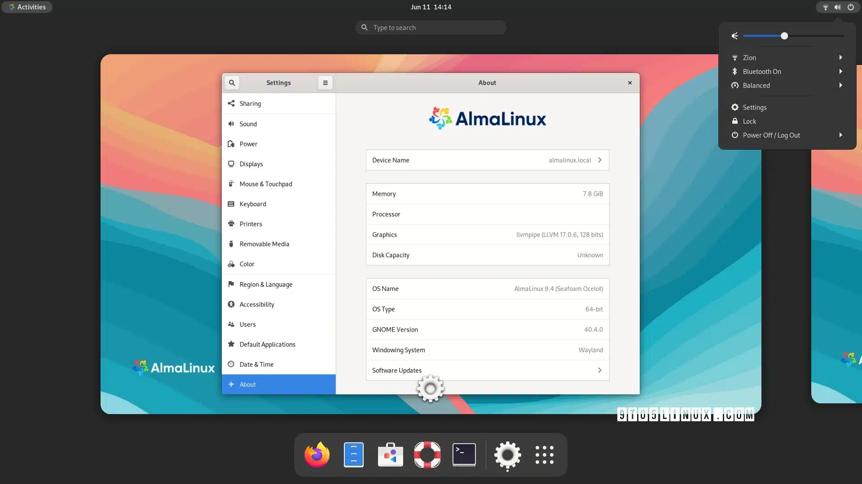
Task: Launch Terminal from the dock
Action: pos(464,454)
